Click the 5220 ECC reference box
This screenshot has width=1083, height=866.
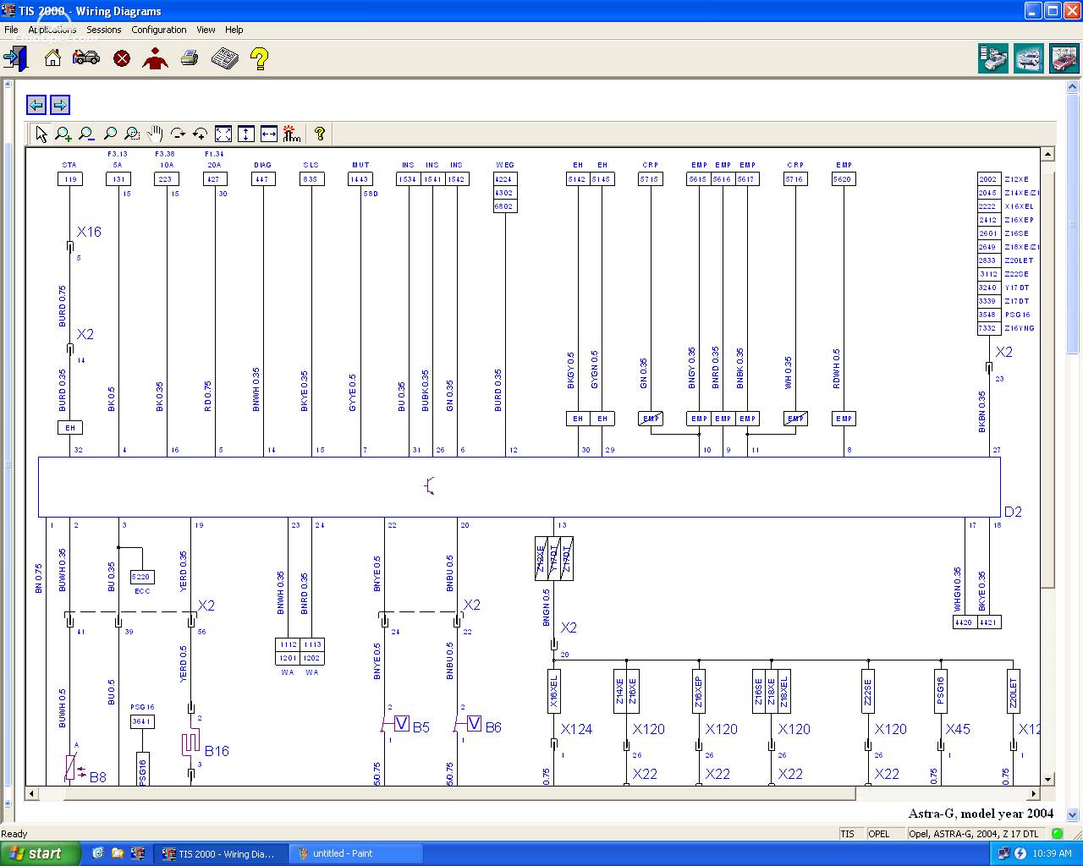[x=141, y=577]
